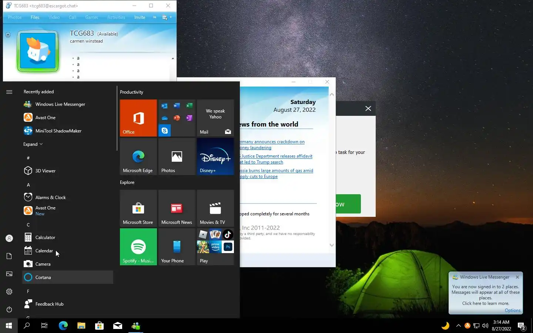Open Windows Start button on taskbar
Image resolution: width=533 pixels, height=333 pixels.
click(x=9, y=326)
